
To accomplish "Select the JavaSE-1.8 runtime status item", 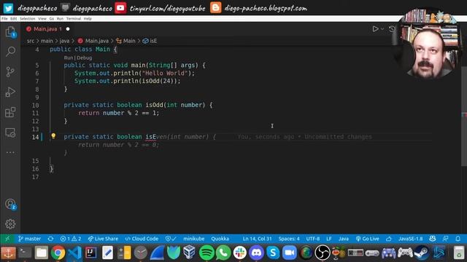I will click(410, 239).
